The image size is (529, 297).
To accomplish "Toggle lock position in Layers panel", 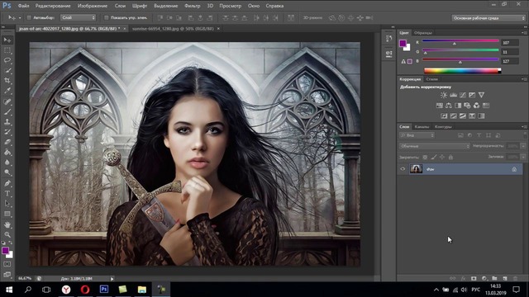I will point(442,158).
